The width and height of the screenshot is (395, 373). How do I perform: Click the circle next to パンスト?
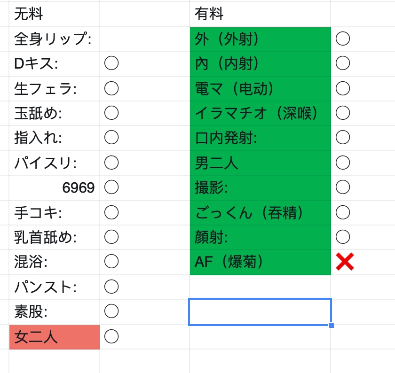(111, 287)
